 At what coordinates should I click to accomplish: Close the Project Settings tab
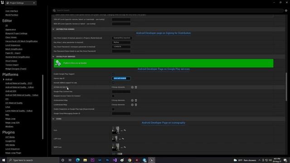click(34, 3)
